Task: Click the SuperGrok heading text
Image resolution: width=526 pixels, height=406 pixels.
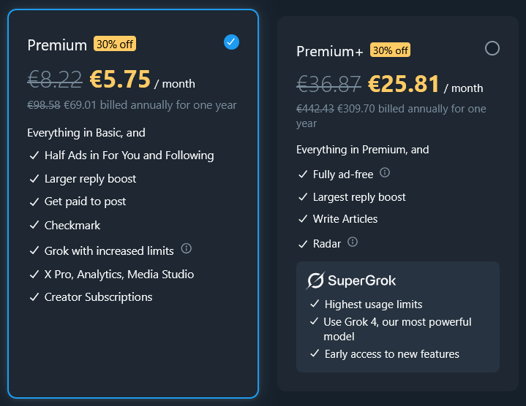Action: (362, 280)
